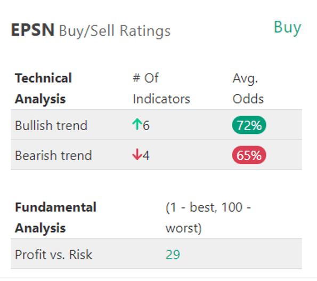Click the Fundamental Analysis header
Image resolution: width=317 pixels, height=281 pixels.
tap(55, 218)
